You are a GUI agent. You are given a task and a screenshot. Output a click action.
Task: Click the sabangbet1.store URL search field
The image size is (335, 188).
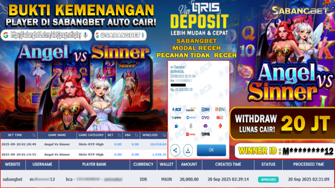(46, 35)
